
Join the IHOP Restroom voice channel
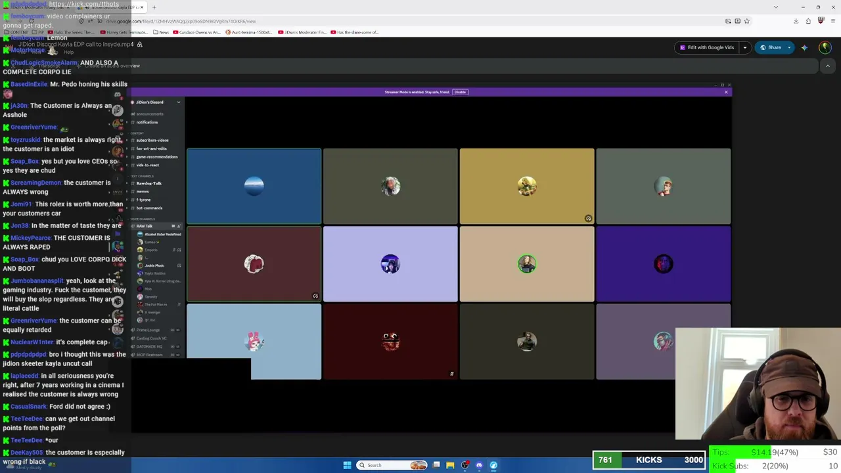click(x=149, y=355)
